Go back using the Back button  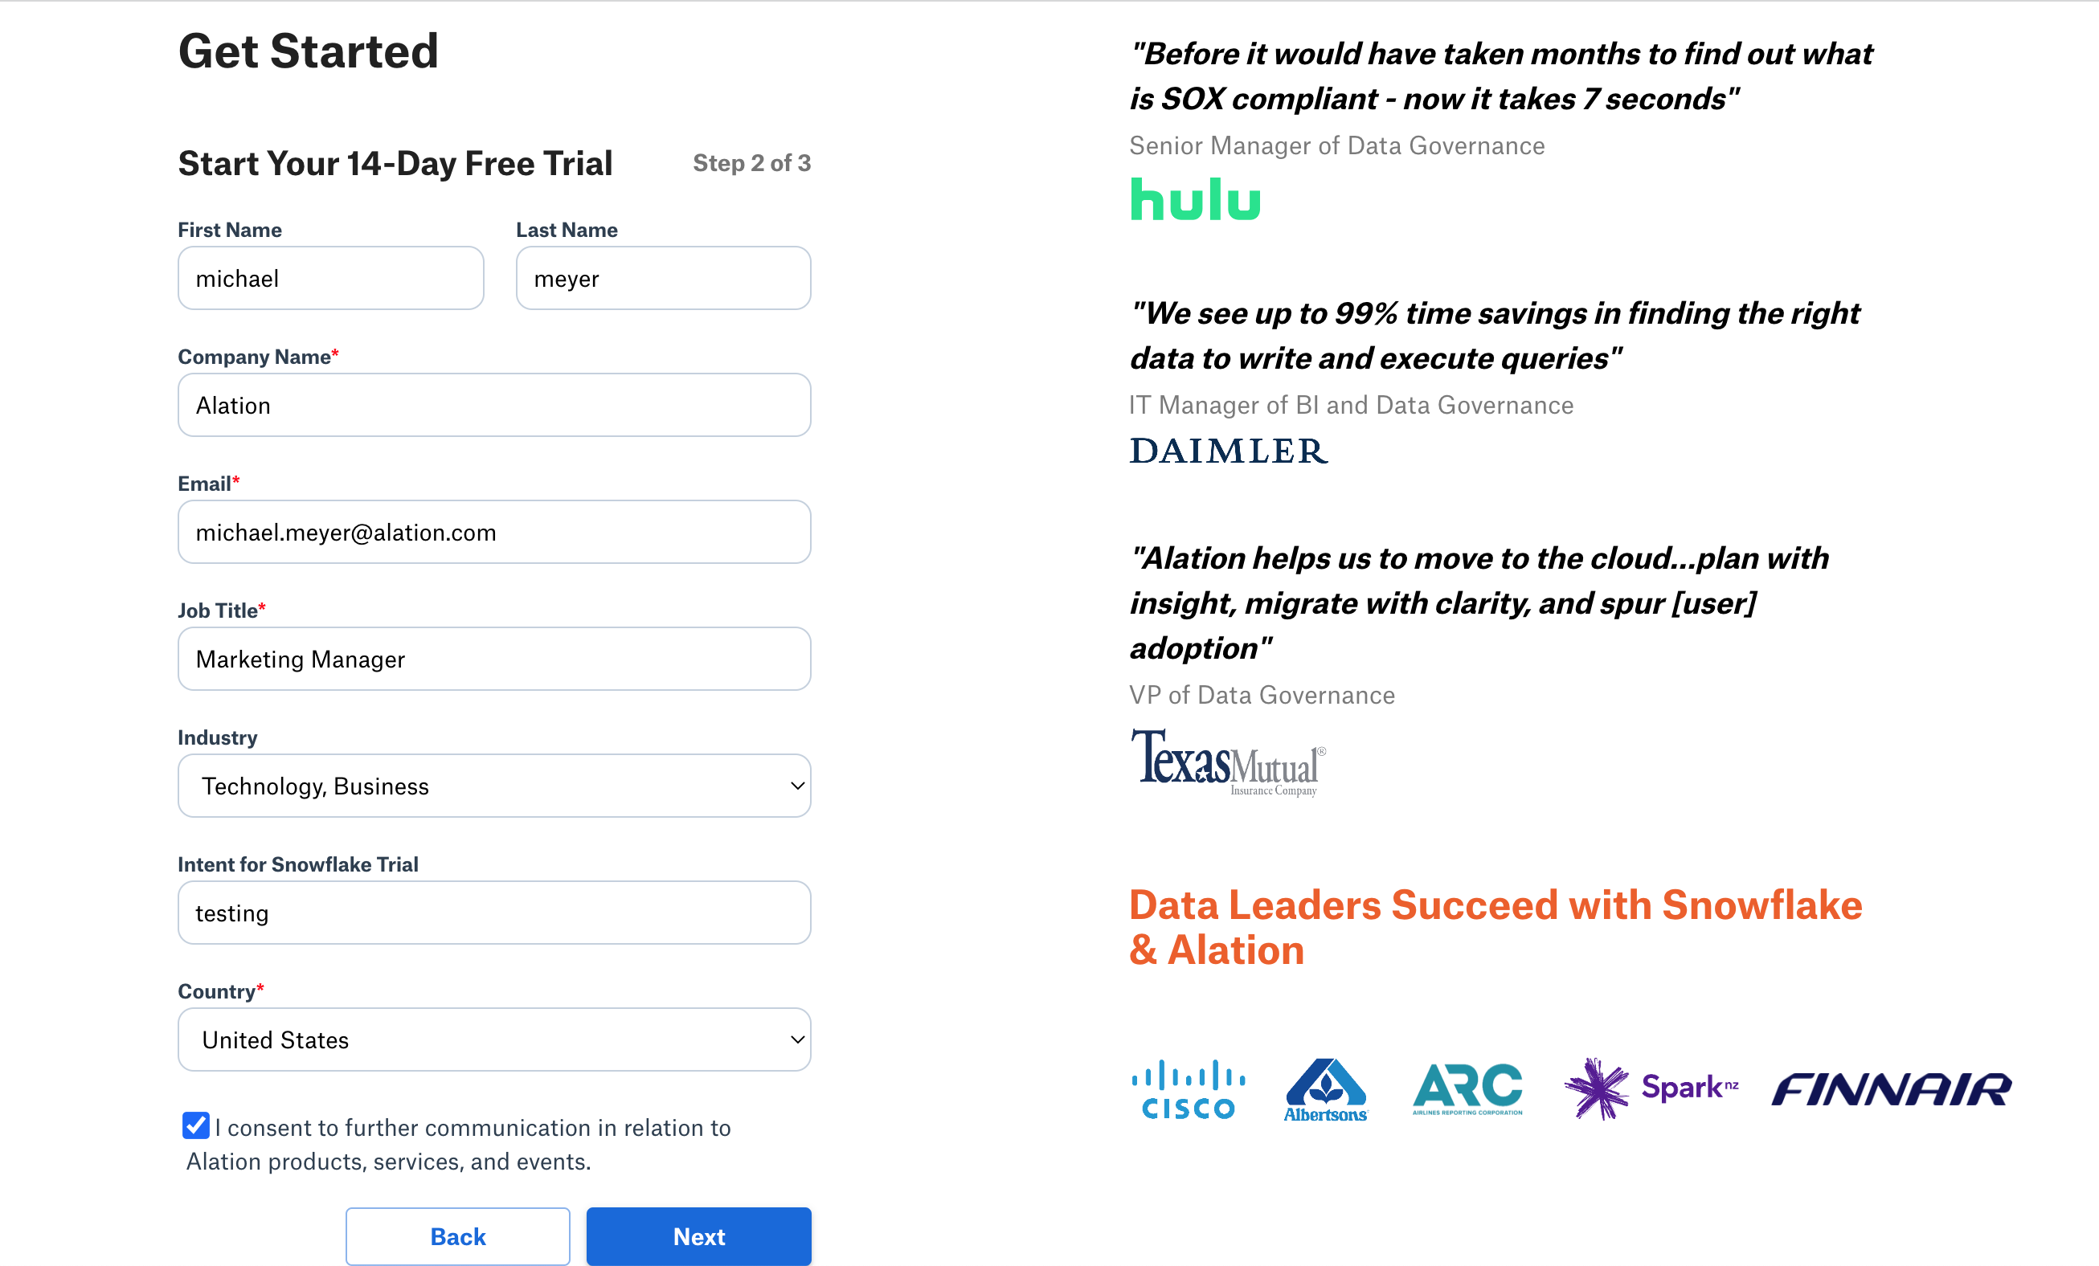point(457,1236)
